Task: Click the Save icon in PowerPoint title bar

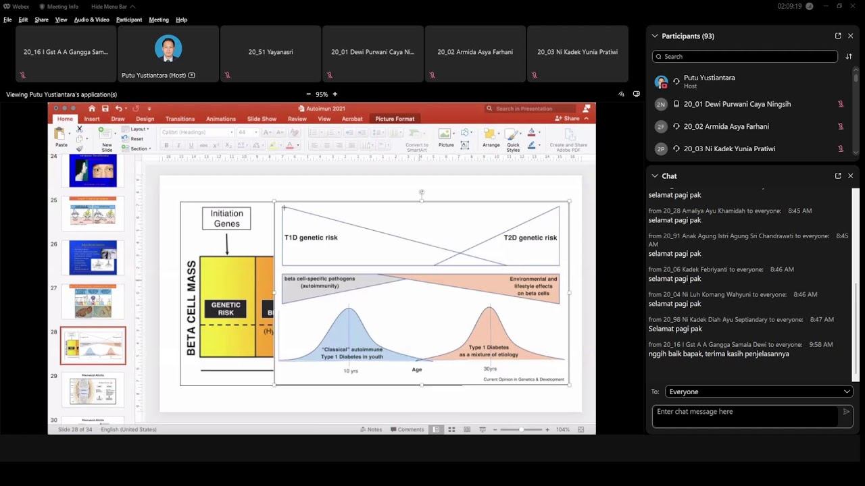Action: pos(105,108)
